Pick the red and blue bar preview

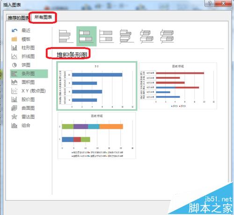178,86
